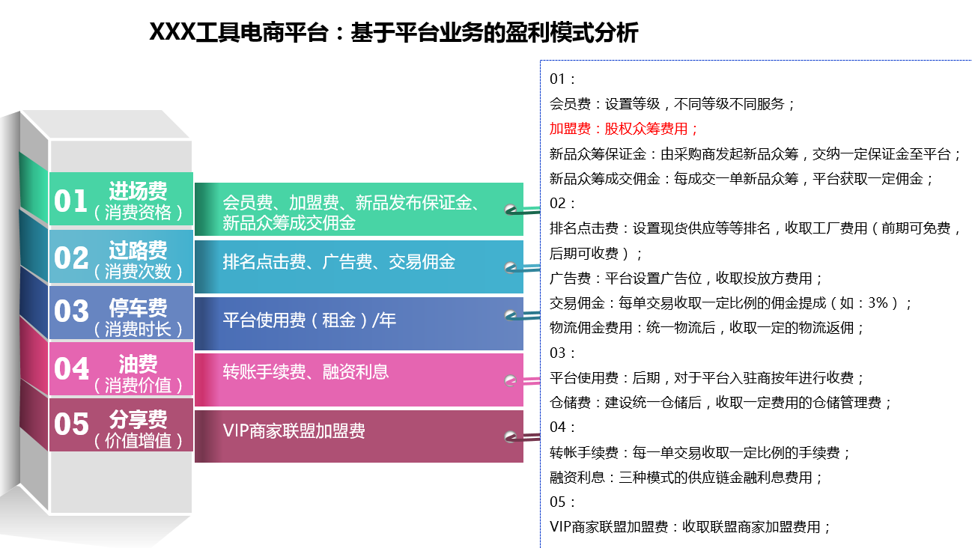Select the "过路费" heading

139,250
